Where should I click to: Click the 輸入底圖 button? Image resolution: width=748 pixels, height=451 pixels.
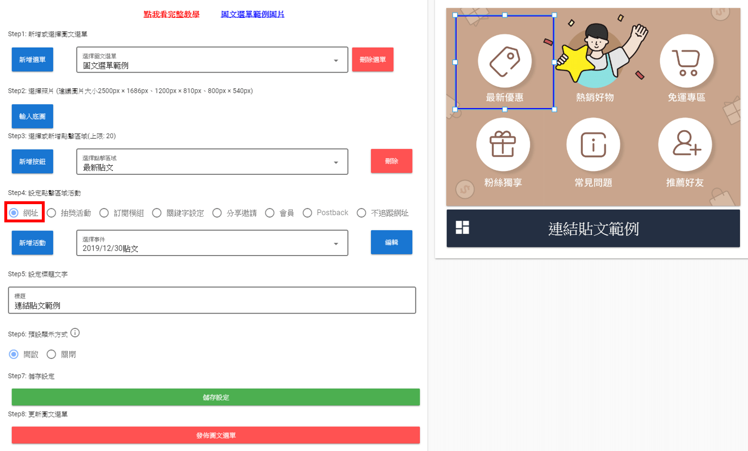coord(32,117)
